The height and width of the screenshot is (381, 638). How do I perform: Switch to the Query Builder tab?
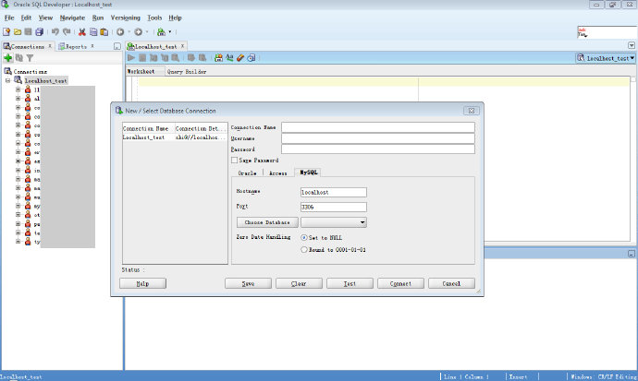coord(187,71)
